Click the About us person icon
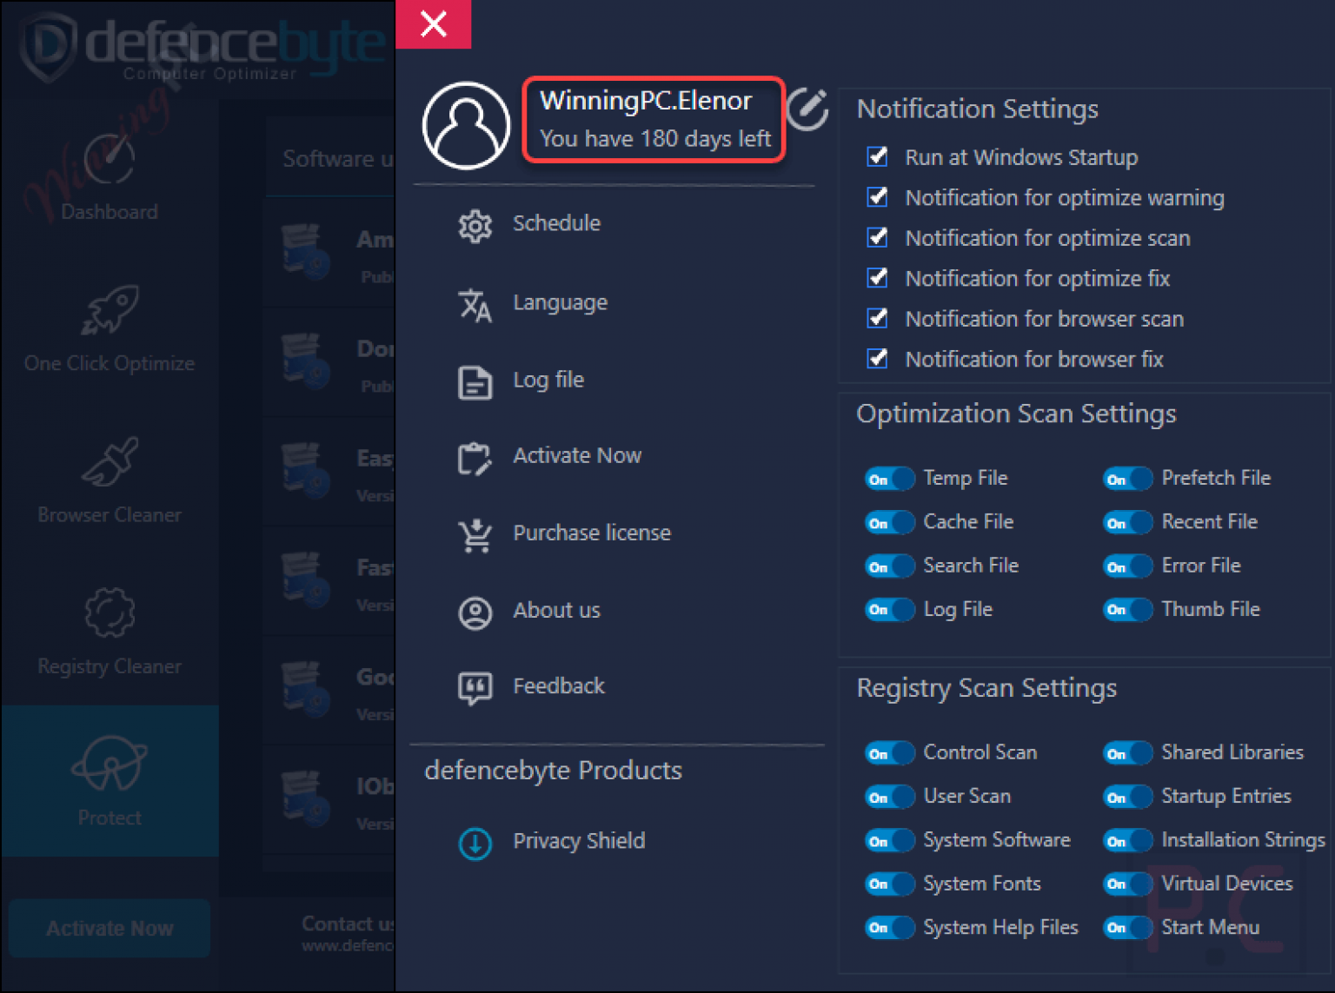1335x993 pixels. coord(475,612)
